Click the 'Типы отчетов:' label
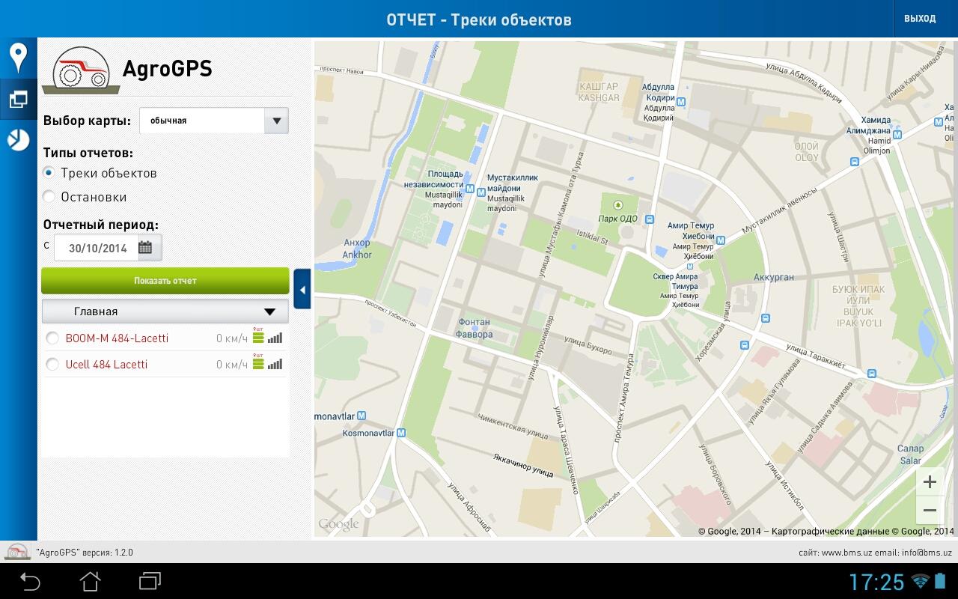Image resolution: width=958 pixels, height=599 pixels. (88, 153)
